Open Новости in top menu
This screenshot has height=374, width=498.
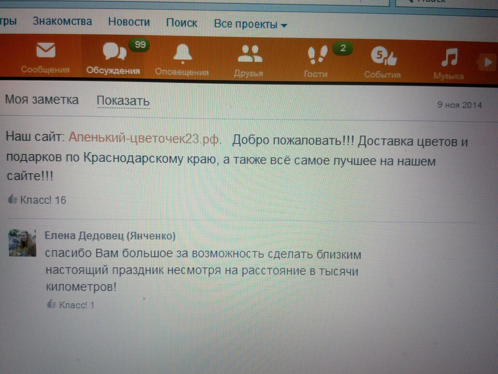(129, 22)
